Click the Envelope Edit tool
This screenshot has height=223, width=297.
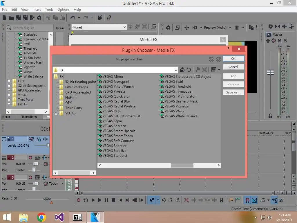pos(164,200)
